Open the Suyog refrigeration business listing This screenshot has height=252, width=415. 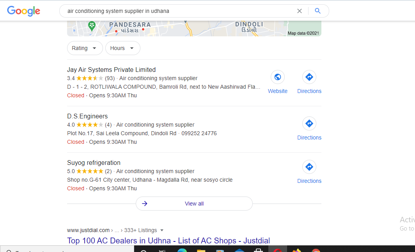94,163
